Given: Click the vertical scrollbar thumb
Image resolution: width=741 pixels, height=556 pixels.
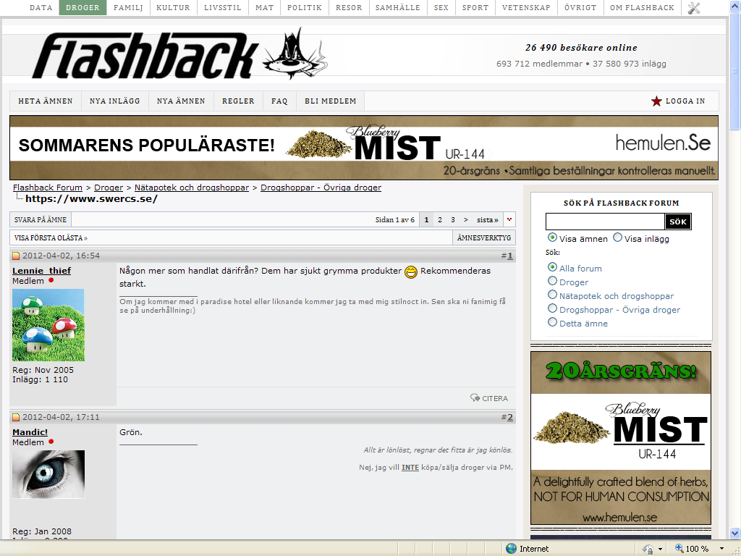Looking at the screenshot, I should point(735,71).
